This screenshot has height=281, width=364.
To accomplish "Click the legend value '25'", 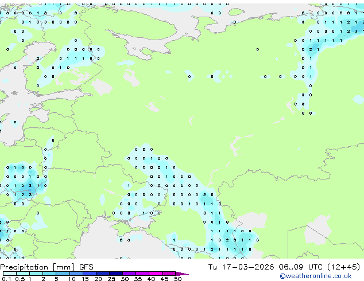I will (111, 279).
